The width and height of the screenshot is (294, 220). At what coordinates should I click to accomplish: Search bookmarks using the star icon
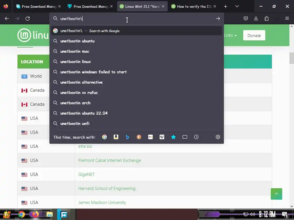tap(173, 137)
